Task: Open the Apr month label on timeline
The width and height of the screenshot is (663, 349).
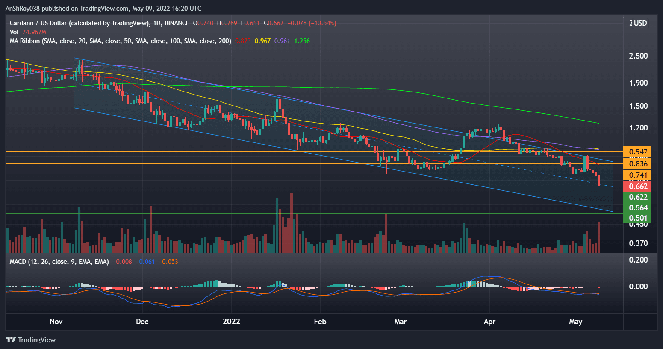Action: (489, 322)
